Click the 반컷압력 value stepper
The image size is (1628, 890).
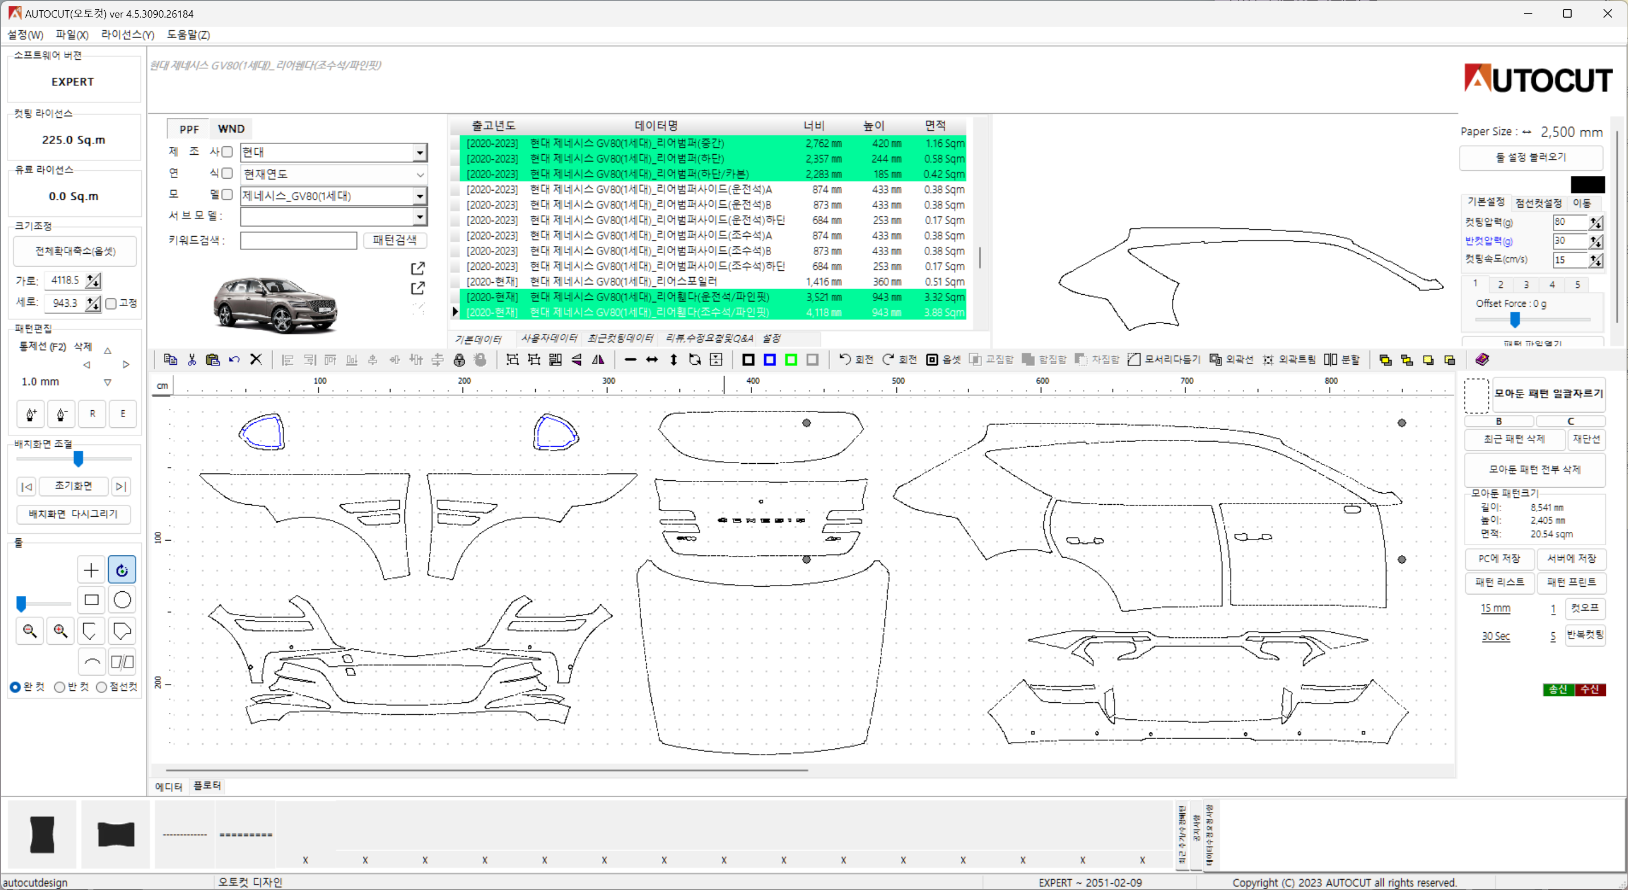(1596, 241)
